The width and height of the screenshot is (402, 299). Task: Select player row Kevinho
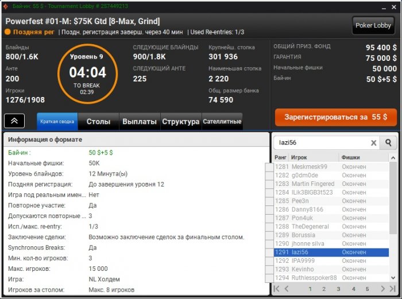click(x=331, y=269)
